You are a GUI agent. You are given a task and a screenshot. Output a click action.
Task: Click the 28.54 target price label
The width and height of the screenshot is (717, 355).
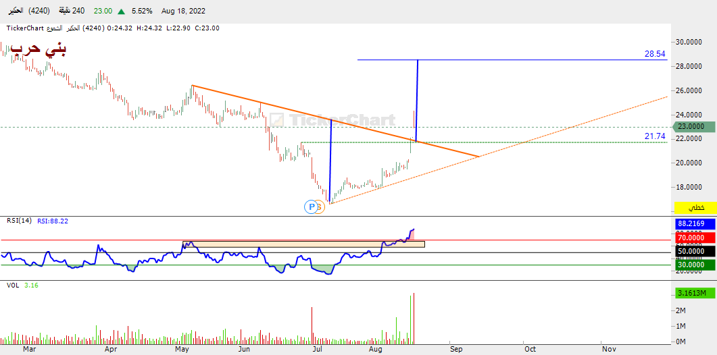(x=654, y=53)
